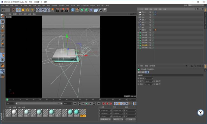Screen dimensions: 207x124
Task: Click the Render View clapperboard icon
Action: pyautogui.click(x=57, y=10)
